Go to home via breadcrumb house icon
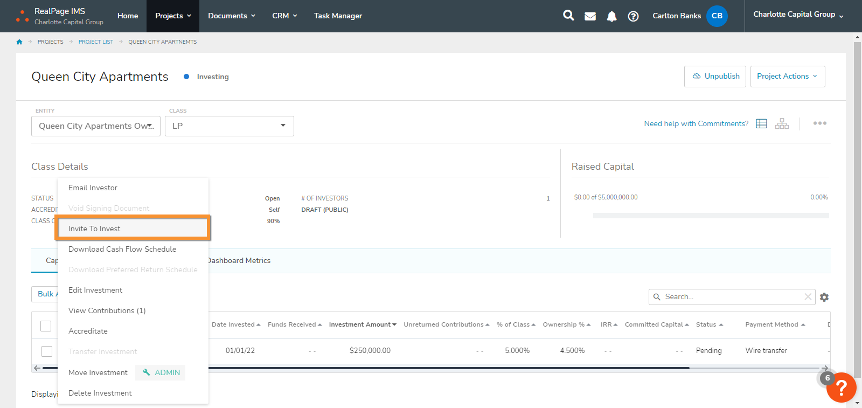862x408 pixels. pos(19,42)
